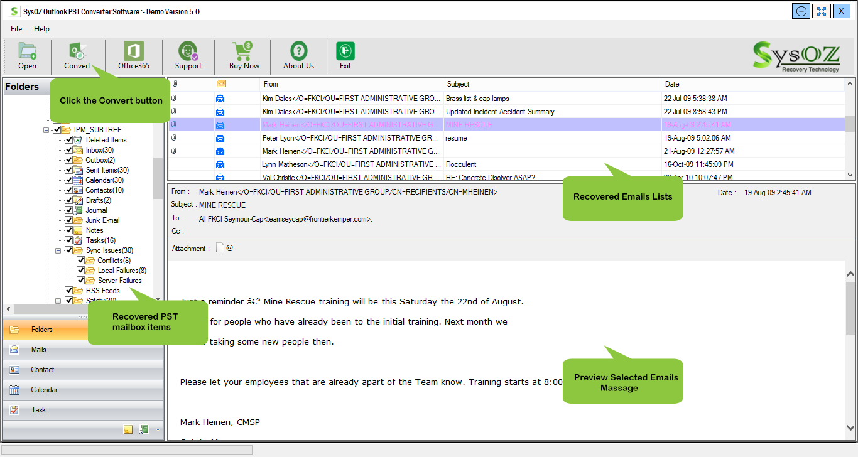The image size is (858, 457).
Task: Open the Help menu
Action: click(x=41, y=29)
